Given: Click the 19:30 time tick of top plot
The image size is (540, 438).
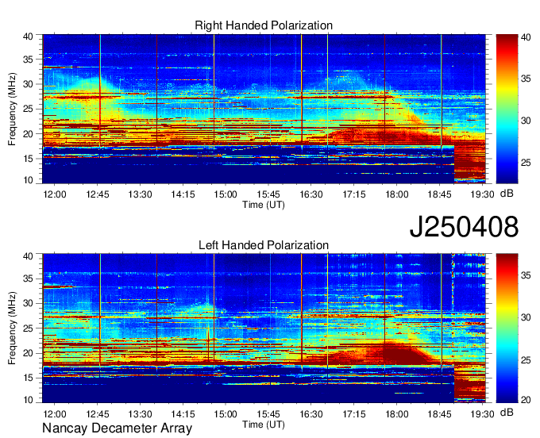Looking at the screenshot, I should [483, 194].
